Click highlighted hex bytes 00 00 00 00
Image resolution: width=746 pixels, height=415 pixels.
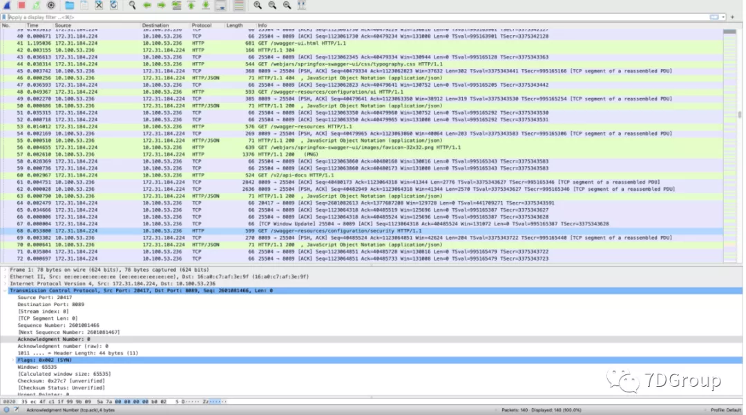[132, 402]
